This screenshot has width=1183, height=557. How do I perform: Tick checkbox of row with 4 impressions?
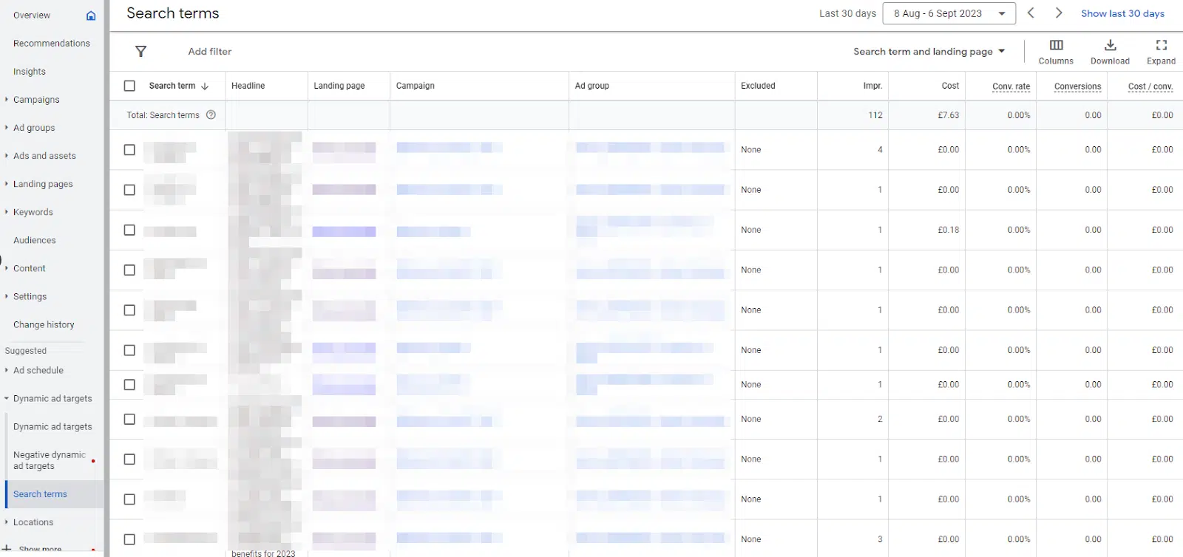[129, 150]
